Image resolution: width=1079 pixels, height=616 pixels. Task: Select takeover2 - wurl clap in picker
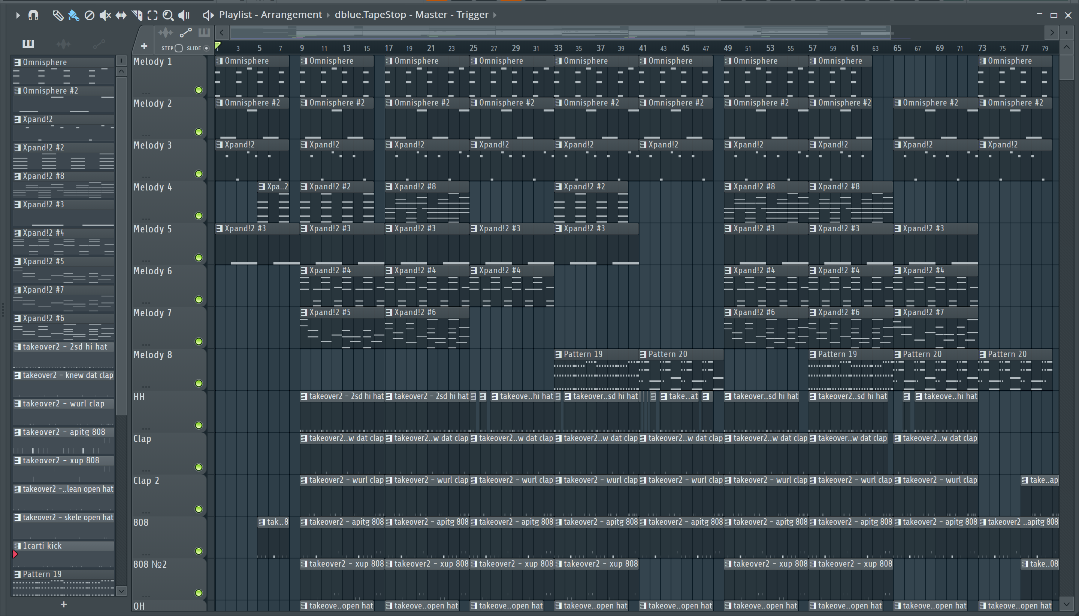(64, 412)
